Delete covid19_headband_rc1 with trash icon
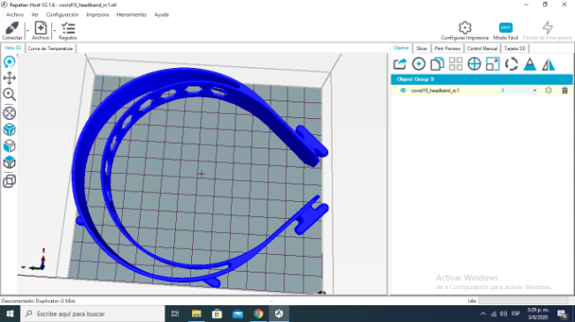The width and height of the screenshot is (575, 322). [564, 90]
